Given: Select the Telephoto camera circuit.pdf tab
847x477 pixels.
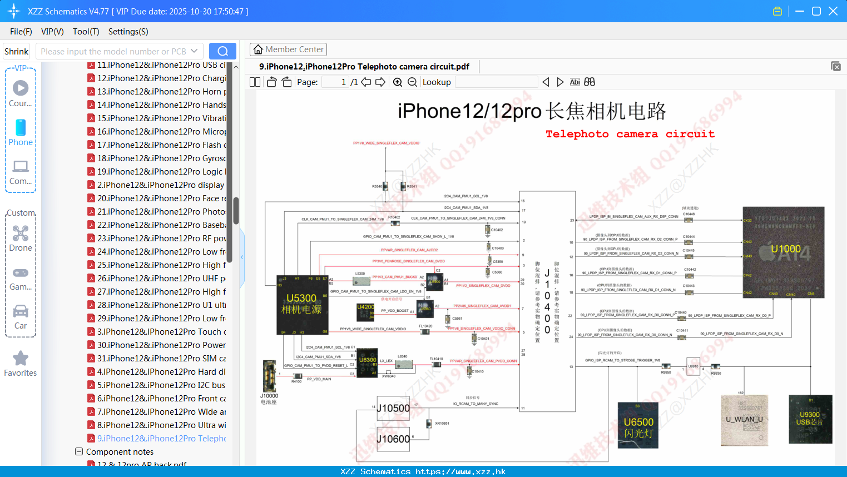Looking at the screenshot, I should click(364, 67).
